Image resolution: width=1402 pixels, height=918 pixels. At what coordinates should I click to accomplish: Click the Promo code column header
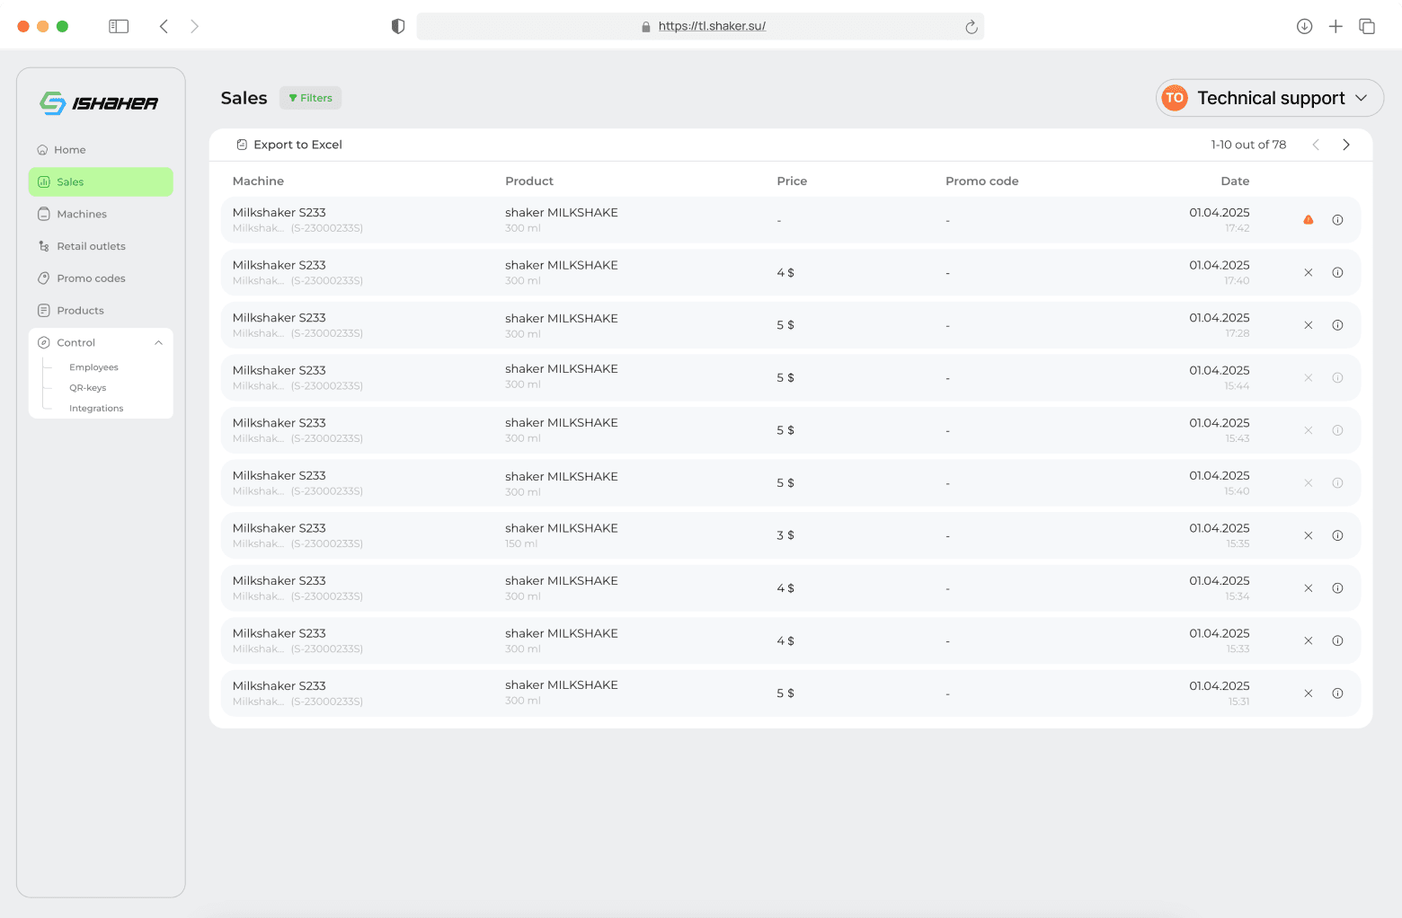(x=982, y=181)
